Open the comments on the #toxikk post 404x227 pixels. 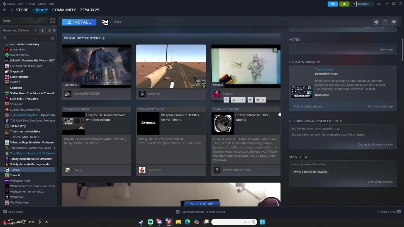click(x=260, y=100)
